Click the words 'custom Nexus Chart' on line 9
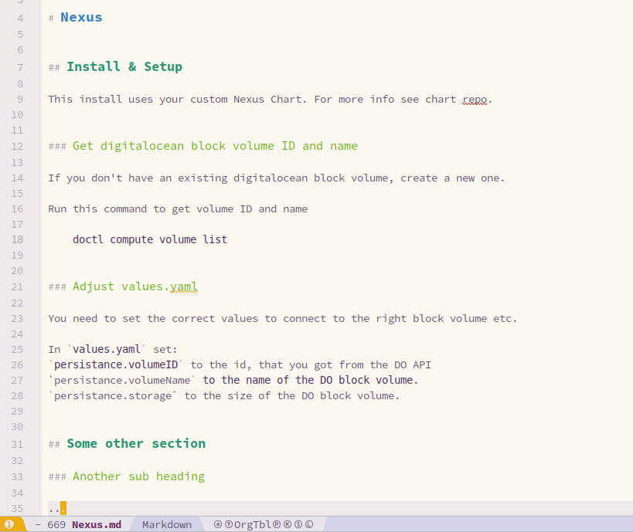The height and width of the screenshot is (532, 633). pos(246,100)
